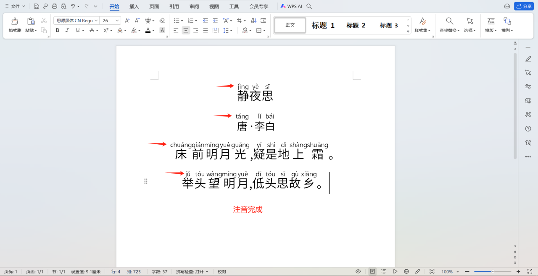Switch to the 引用 tab
Screen dimensions: 538x276
pyautogui.click(x=174, y=6)
